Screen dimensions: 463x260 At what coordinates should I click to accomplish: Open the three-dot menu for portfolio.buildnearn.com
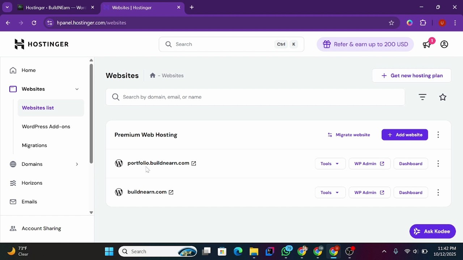(438, 164)
